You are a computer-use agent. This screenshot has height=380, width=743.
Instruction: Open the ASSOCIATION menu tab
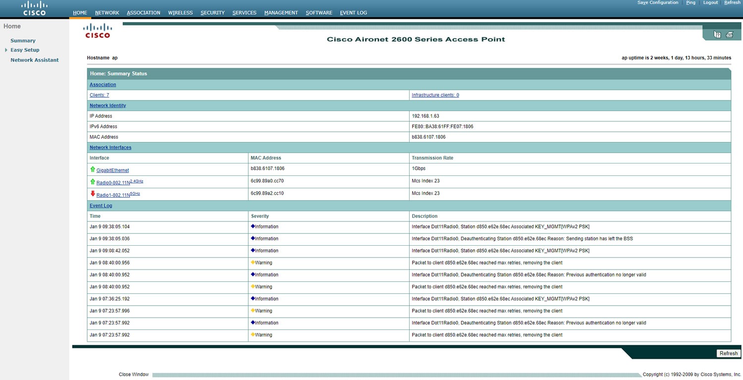click(143, 13)
